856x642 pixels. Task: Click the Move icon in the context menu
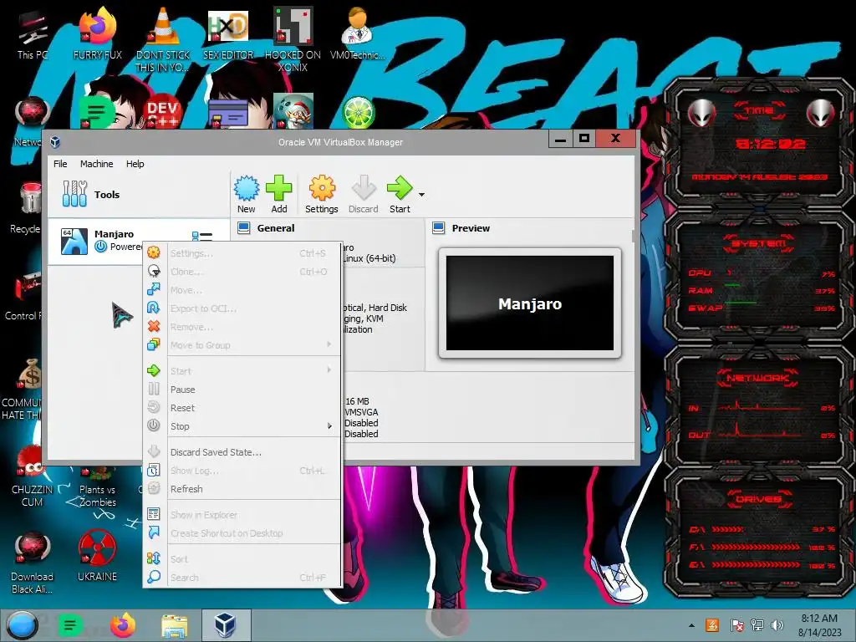154,289
